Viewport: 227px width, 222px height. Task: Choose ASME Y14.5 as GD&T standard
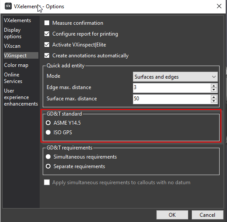point(48,123)
